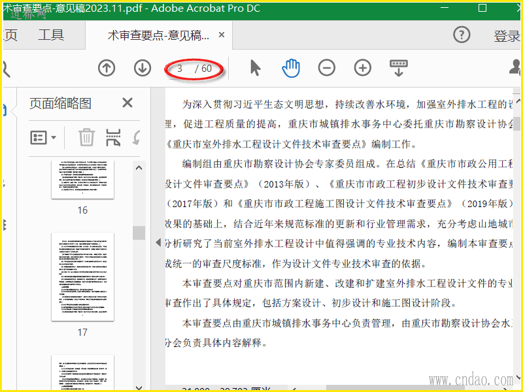This screenshot has width=523, height=392.
Task: Maximize the Acrobat window
Action: [482, 8]
